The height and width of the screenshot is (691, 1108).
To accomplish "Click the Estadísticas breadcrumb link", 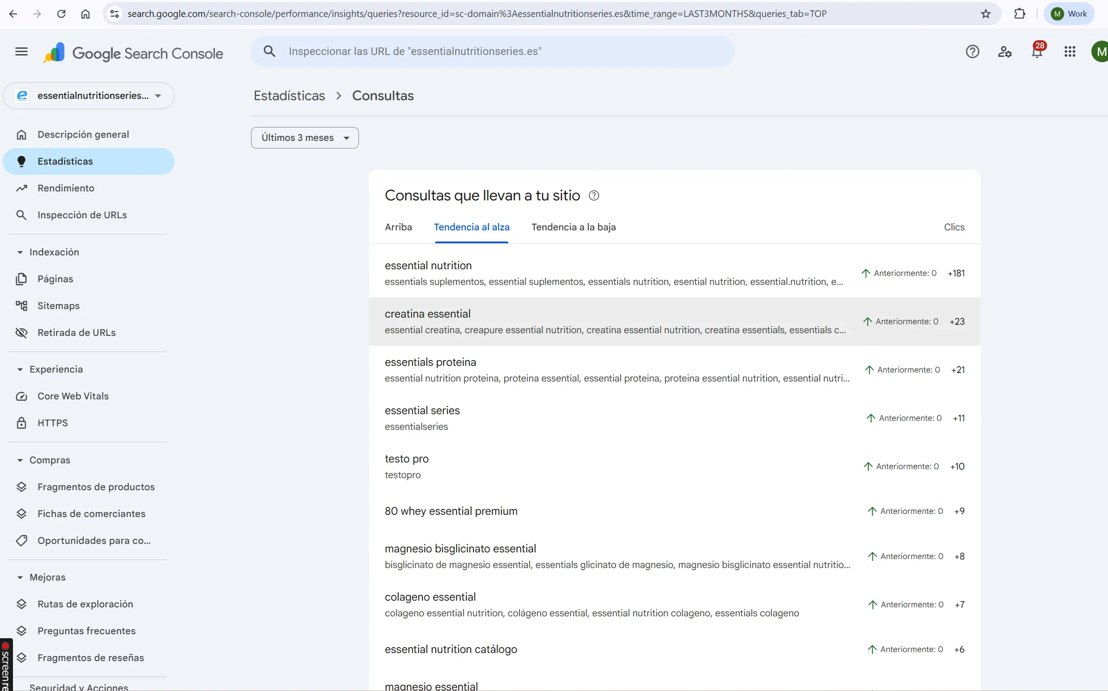I will pyautogui.click(x=289, y=96).
